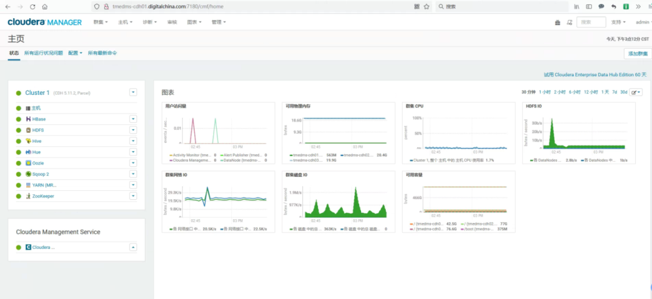652x299 pixels.
Task: Click the Cloudera Manager search field
Action: tap(591, 22)
